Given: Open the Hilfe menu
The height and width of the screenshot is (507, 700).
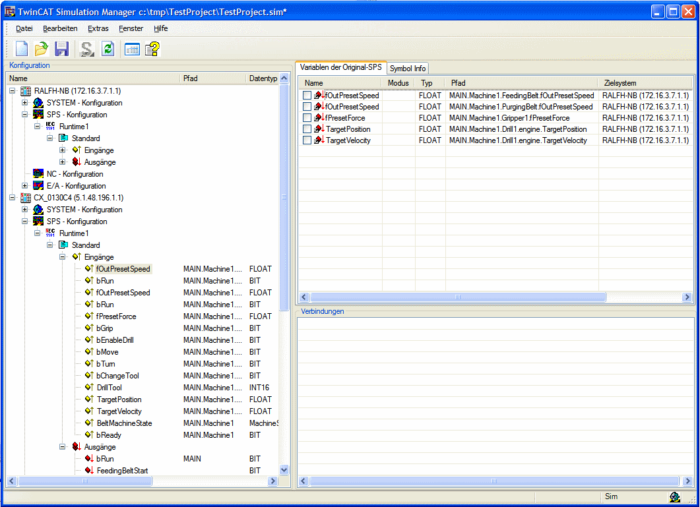Looking at the screenshot, I should pyautogui.click(x=161, y=28).
